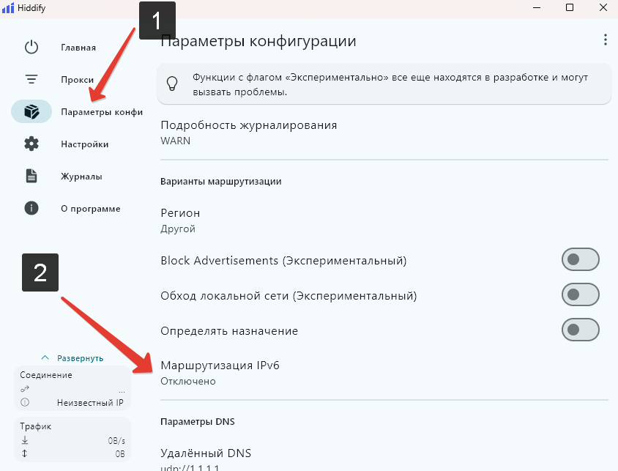Open Главная navigation item
Viewport: 618px width, 471px height.
coord(78,48)
